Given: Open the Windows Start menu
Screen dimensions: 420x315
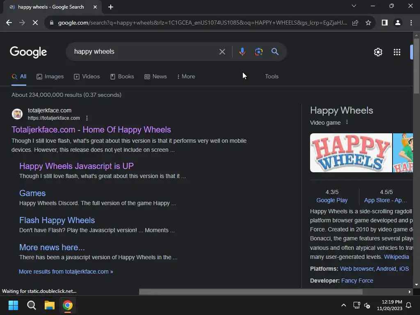Looking at the screenshot, I should (13, 305).
